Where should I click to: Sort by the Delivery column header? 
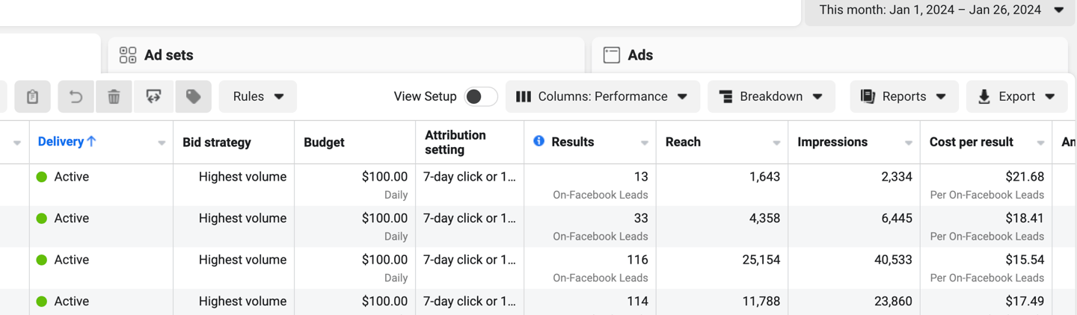click(67, 142)
